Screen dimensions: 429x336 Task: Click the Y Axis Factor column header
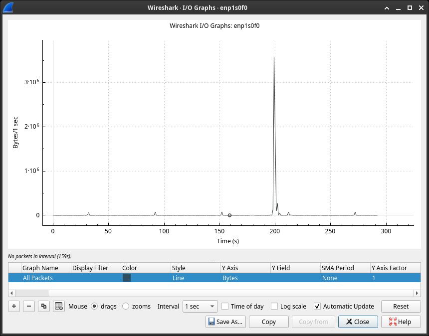point(396,268)
